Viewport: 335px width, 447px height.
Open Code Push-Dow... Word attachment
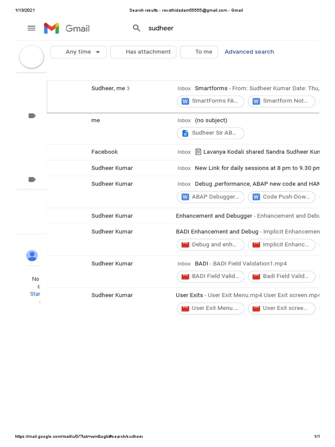(x=281, y=197)
